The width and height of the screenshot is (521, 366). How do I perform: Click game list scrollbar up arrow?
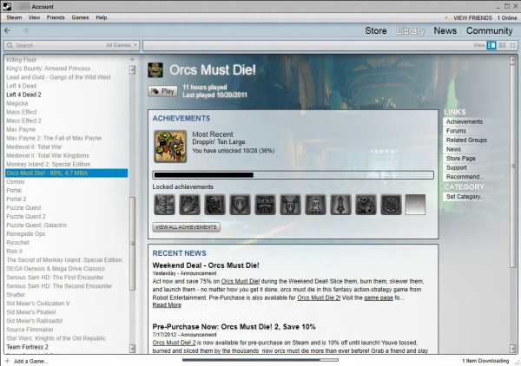[x=132, y=70]
